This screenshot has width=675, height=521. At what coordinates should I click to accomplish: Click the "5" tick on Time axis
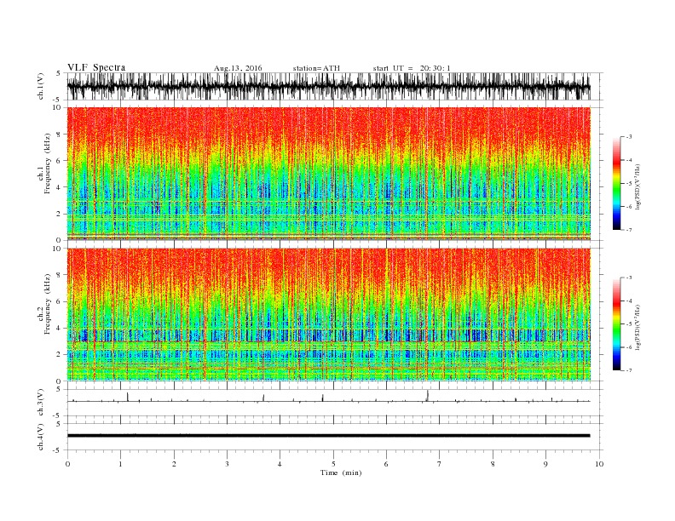point(333,464)
